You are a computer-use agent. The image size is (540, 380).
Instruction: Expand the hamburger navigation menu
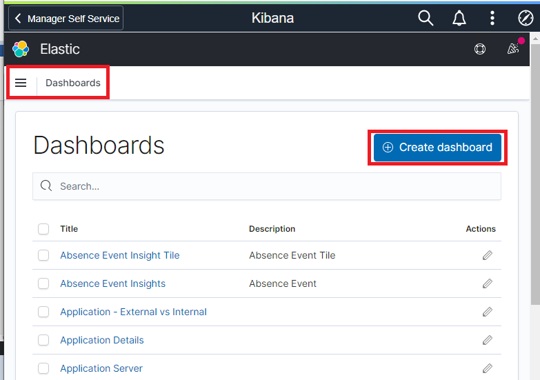point(21,83)
